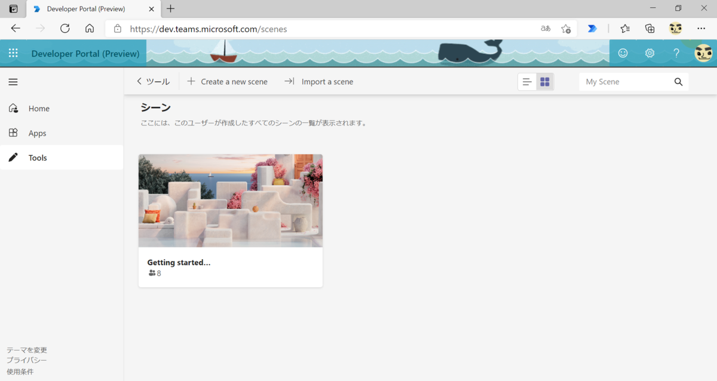The height and width of the screenshot is (381, 717).
Task: Open the Getting started scene thumbnail
Action: [231, 201]
